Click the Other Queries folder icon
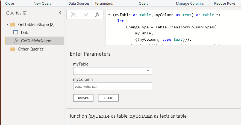This screenshot has width=241, height=125. click(x=13, y=49)
